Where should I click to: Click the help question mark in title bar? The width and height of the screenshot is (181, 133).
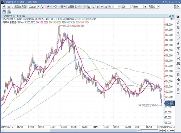click(x=169, y=2)
